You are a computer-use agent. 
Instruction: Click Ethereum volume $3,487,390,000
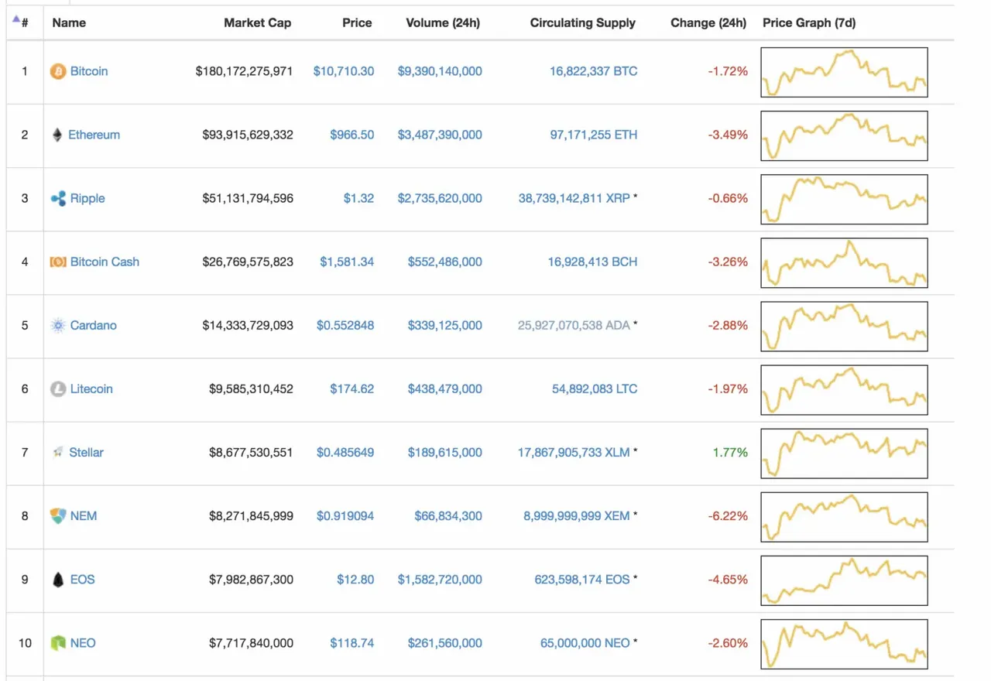coord(440,135)
